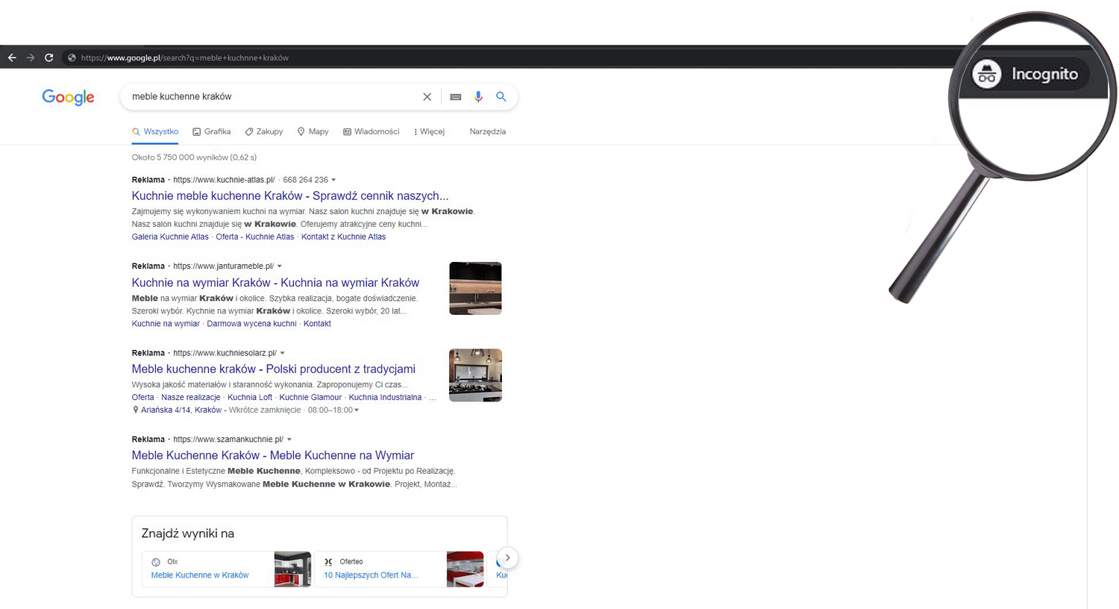Start voice search with microphone icon
The image size is (1119, 609).
(478, 96)
